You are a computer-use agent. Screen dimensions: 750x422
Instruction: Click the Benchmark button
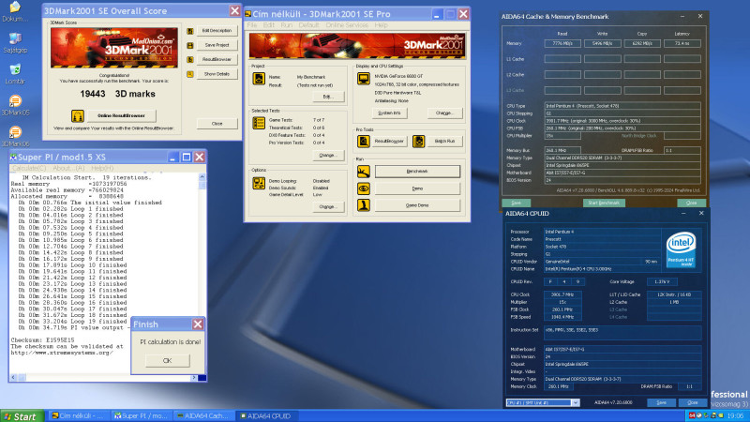click(417, 172)
